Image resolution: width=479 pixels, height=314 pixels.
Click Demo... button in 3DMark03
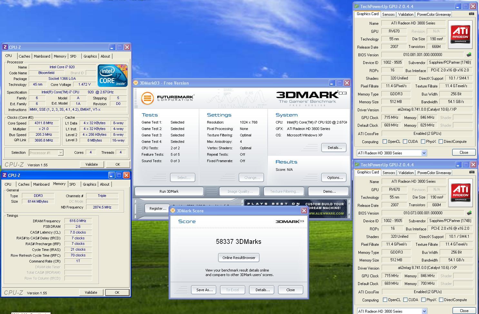coord(329,191)
